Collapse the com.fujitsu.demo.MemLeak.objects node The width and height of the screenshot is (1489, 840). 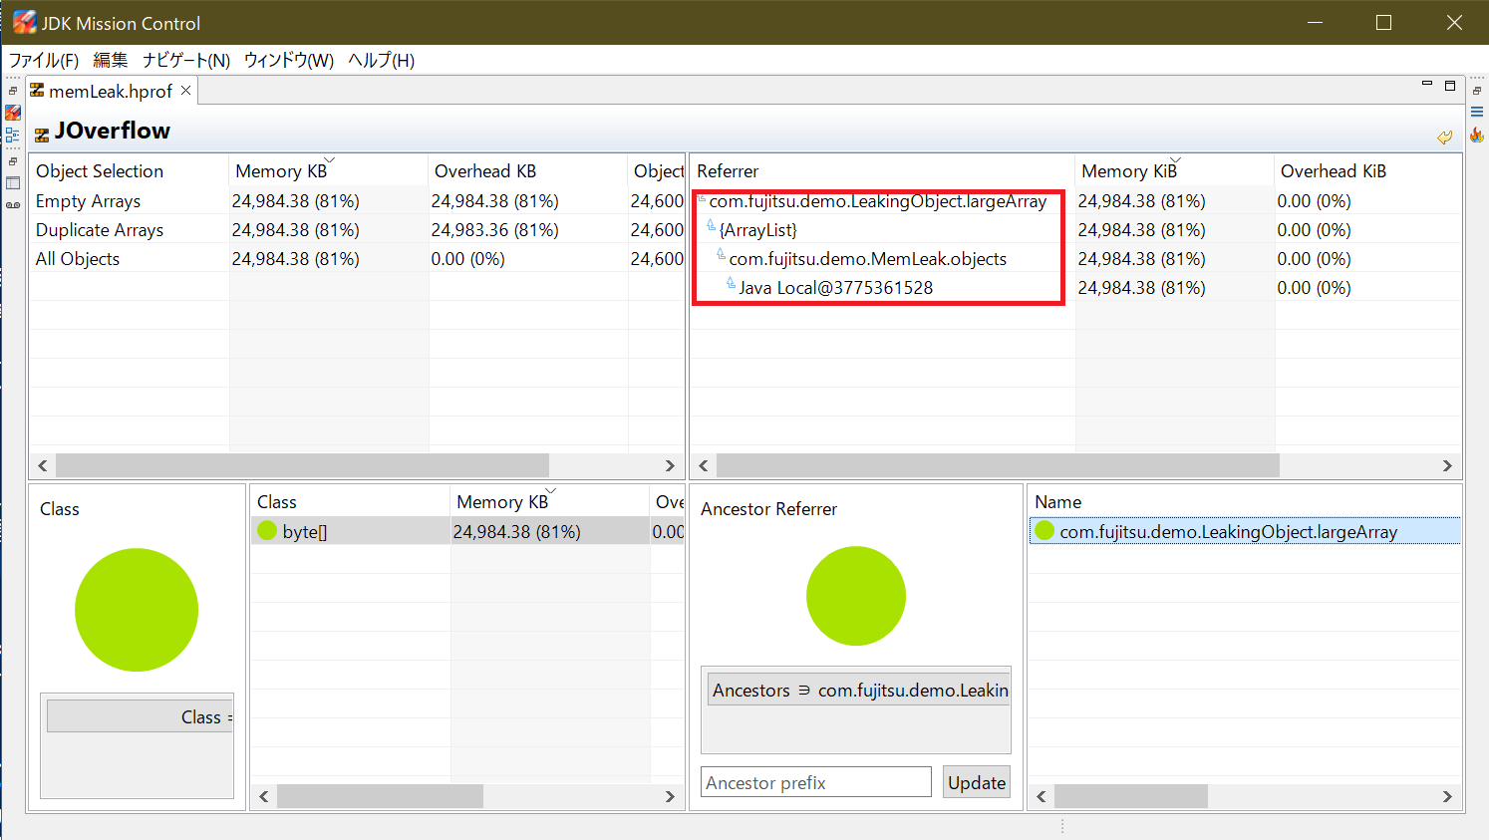[x=722, y=256]
